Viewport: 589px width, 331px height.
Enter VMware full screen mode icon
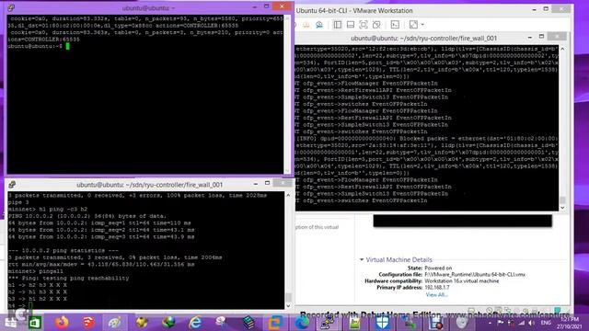(364, 25)
